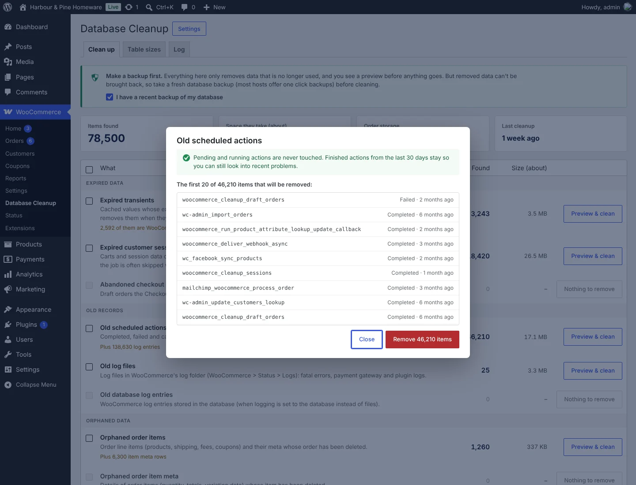Screen dimensions: 636x485
Task: Open the Settings button beside Database Cleanup
Action: [189, 29]
